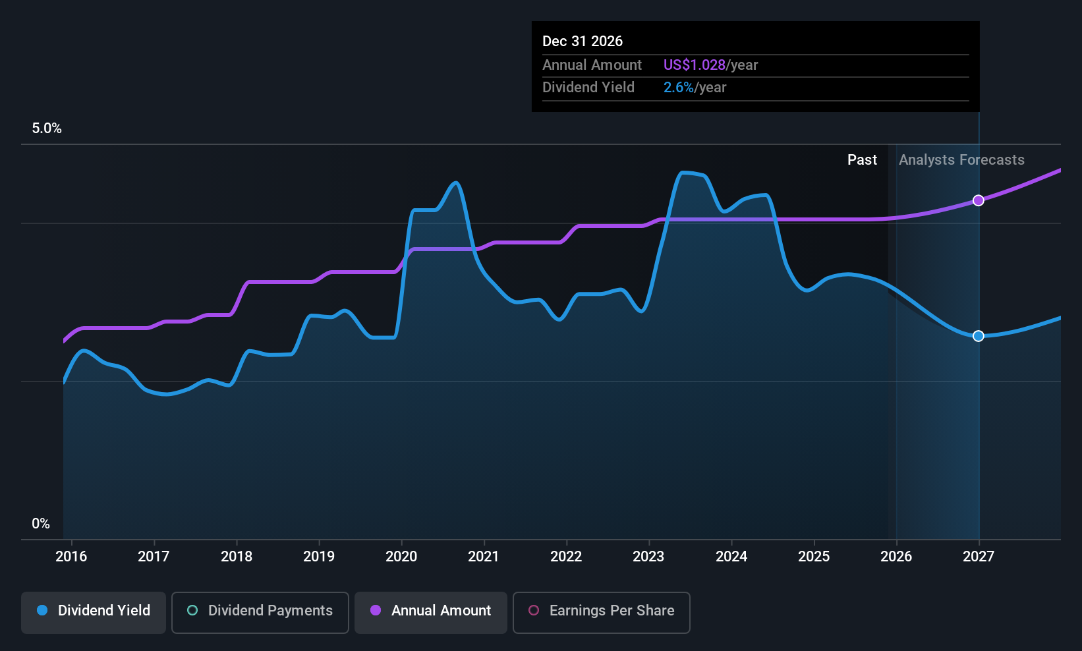This screenshot has width=1082, height=651.
Task: Click the 2020 x-axis year label
Action: [401, 557]
